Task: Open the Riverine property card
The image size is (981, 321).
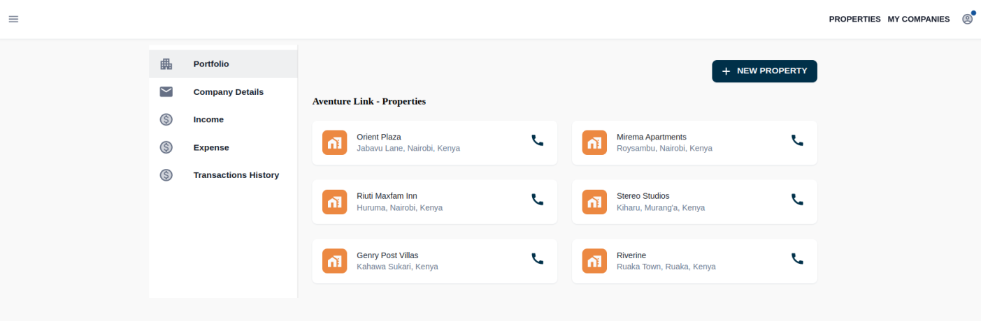Action: pos(694,261)
